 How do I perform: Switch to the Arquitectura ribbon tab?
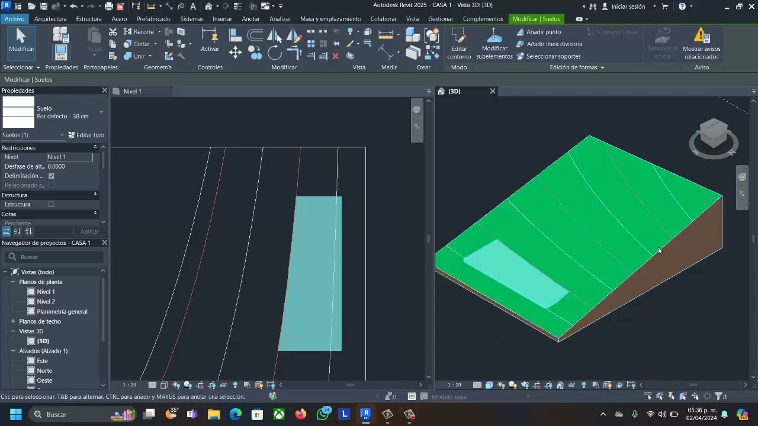(x=50, y=19)
